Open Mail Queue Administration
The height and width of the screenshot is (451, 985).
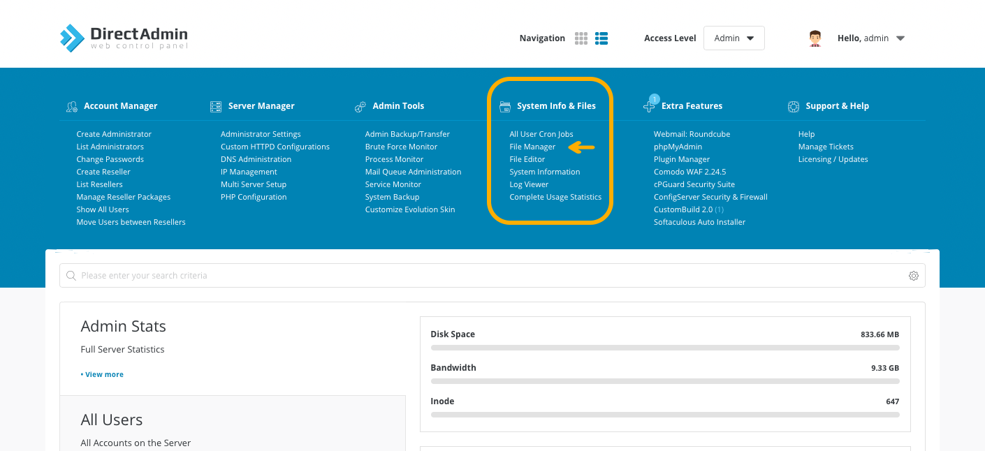(413, 172)
